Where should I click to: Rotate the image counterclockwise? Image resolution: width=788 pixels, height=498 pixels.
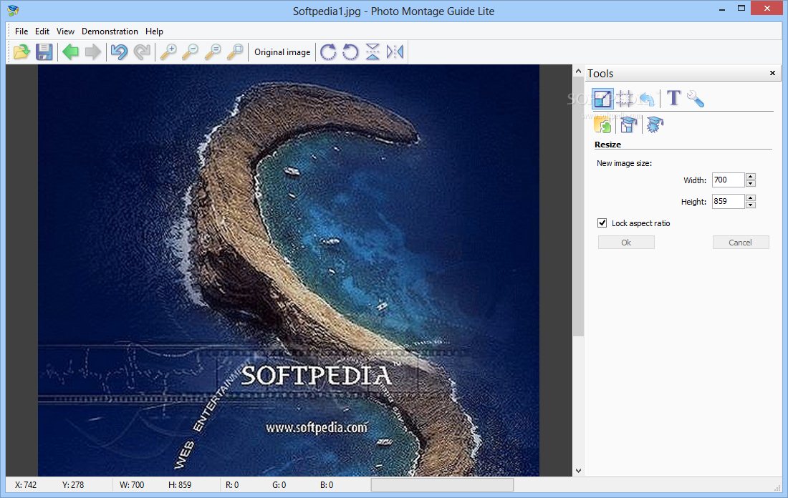click(350, 52)
